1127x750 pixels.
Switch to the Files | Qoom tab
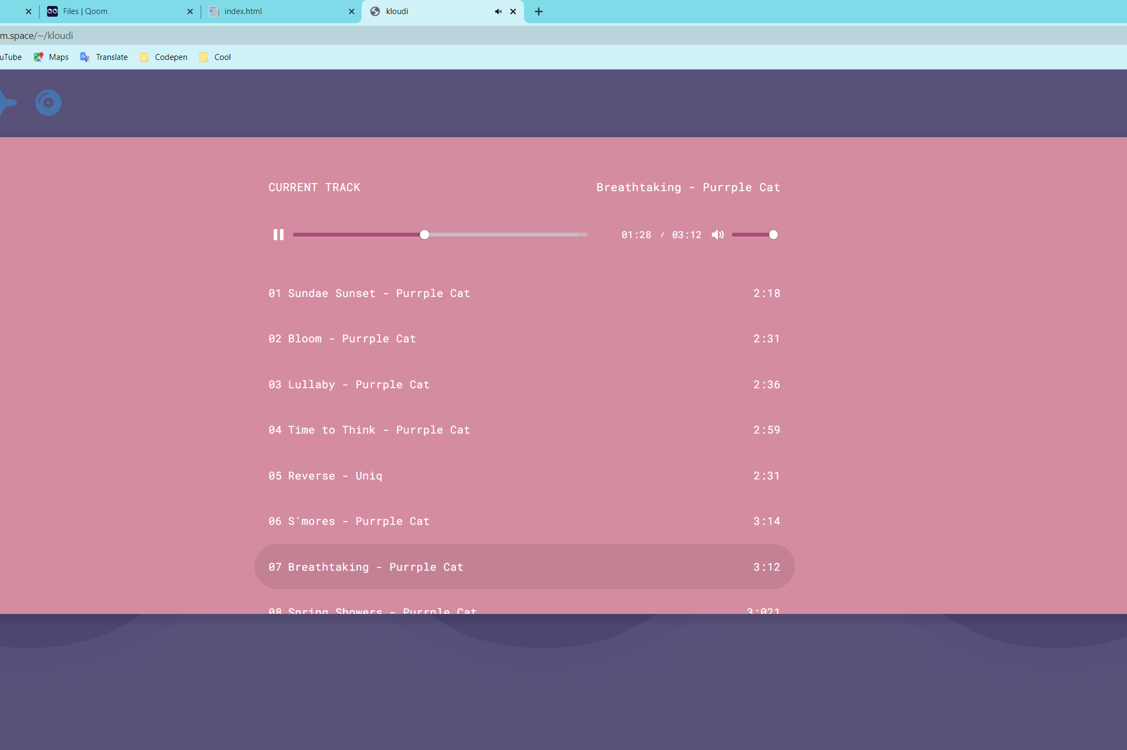click(108, 11)
